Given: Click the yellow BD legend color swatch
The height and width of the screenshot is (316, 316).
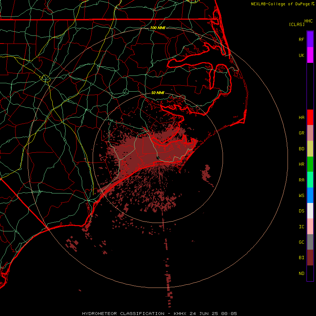Looking at the screenshot, I should pos(310,149).
